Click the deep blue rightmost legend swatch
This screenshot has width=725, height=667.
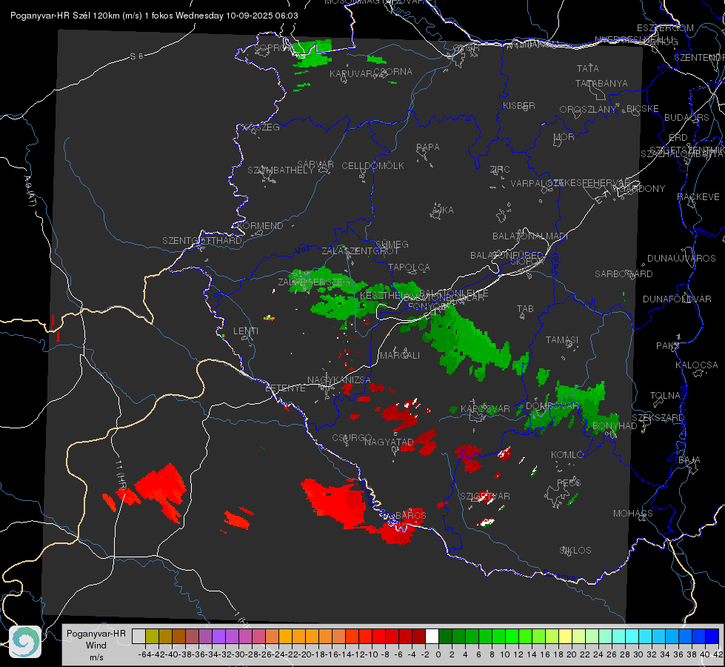(x=712, y=636)
